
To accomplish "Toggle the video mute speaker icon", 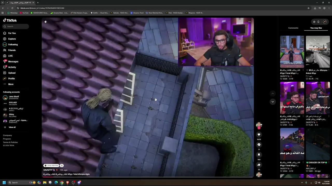I will click(x=46, y=22).
